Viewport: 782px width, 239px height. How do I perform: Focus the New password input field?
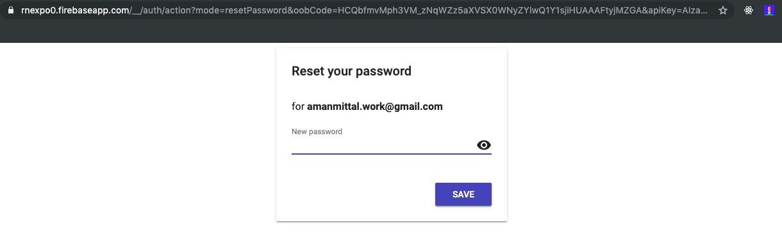tap(383, 146)
